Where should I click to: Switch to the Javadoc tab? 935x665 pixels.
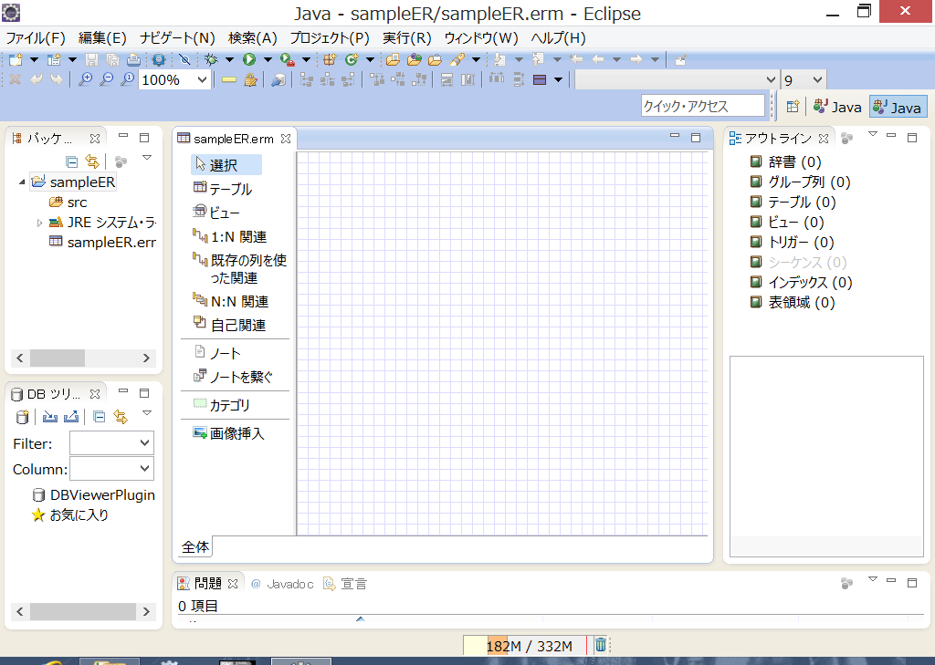point(283,584)
